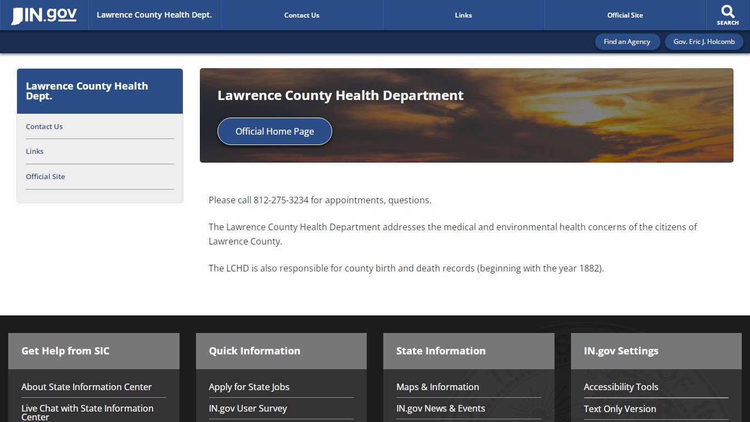Start Live Chat with State Information Center
This screenshot has width=750, height=422.
point(87,412)
